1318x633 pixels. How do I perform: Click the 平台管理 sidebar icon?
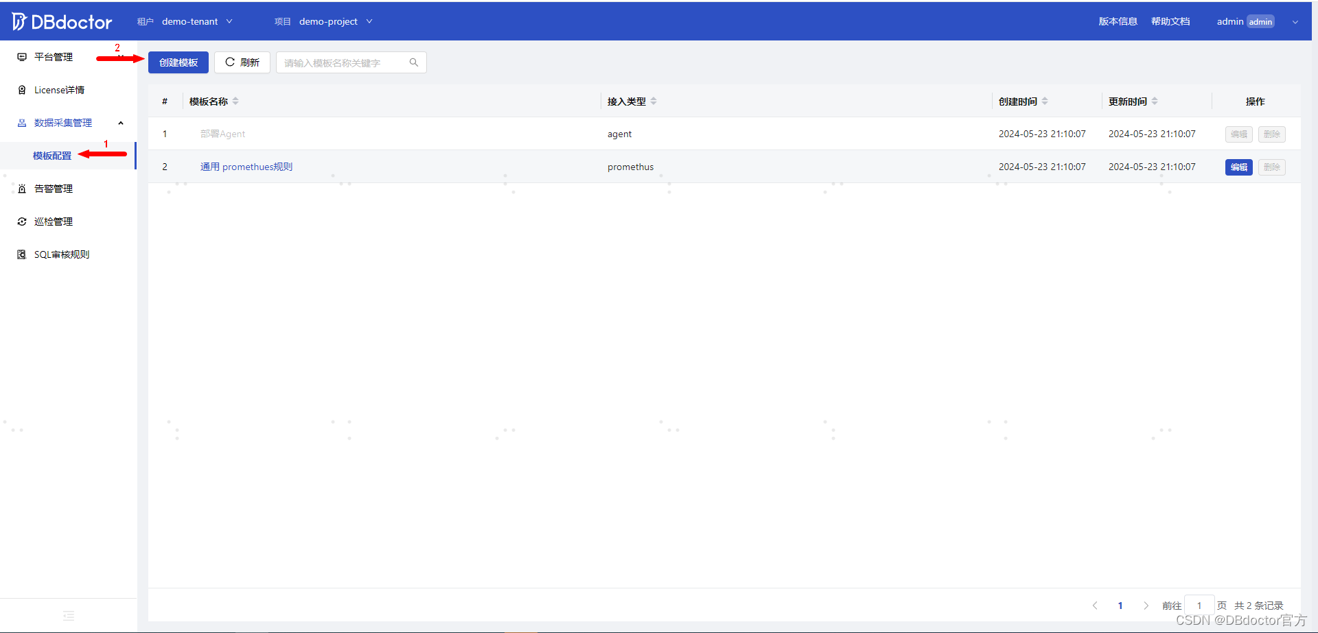(22, 57)
